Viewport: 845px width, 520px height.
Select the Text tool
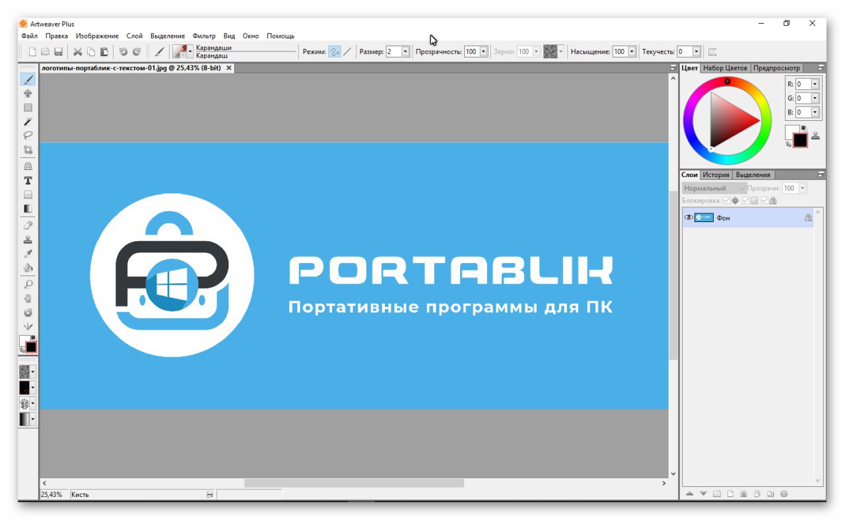tap(28, 180)
